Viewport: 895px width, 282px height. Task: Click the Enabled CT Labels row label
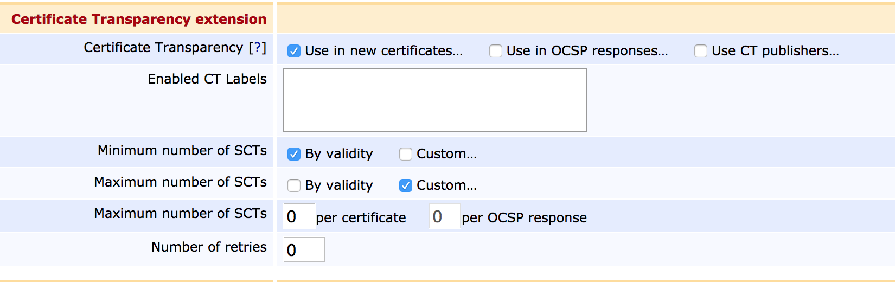click(x=207, y=79)
